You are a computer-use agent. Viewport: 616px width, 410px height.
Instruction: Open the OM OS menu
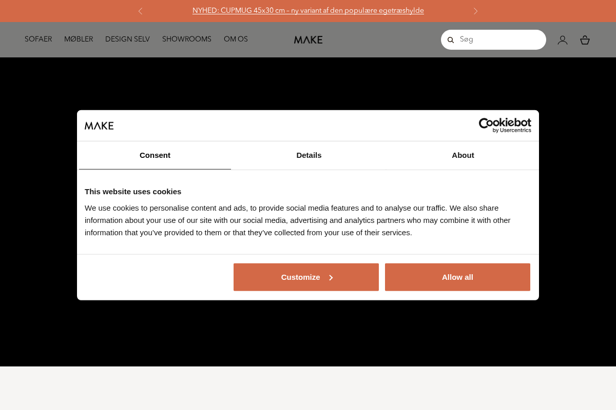click(x=236, y=39)
